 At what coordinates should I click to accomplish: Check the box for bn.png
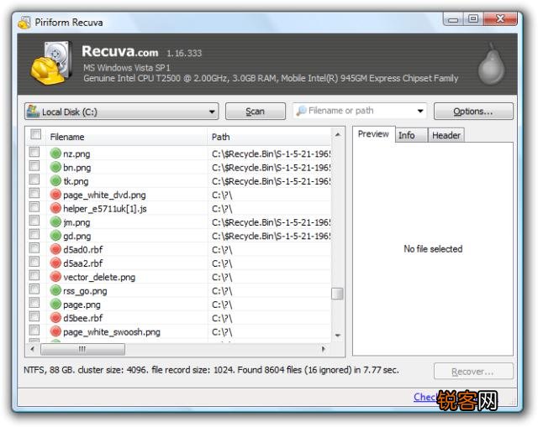tap(34, 166)
